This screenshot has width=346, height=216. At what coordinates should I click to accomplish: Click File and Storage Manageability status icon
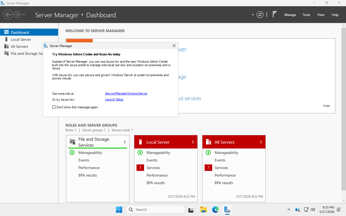tap(72, 152)
